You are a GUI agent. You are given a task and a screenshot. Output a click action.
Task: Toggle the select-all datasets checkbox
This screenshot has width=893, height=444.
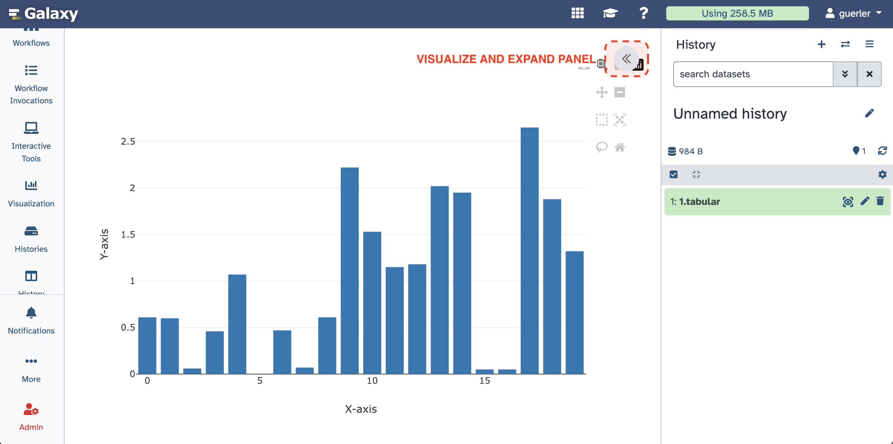coord(674,174)
